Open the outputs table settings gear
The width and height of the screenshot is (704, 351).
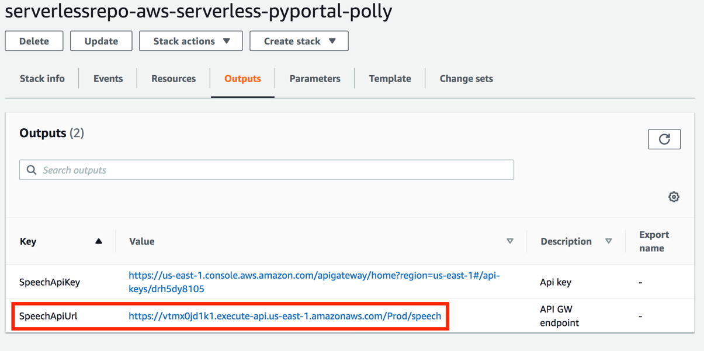pos(674,197)
